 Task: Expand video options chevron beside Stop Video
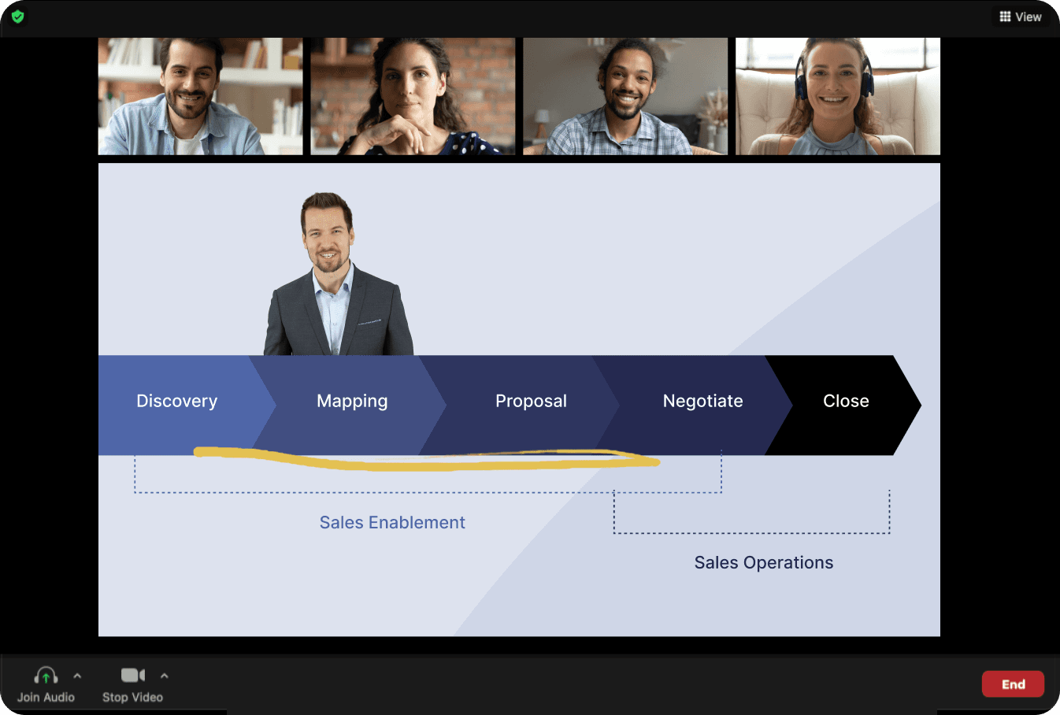click(164, 676)
